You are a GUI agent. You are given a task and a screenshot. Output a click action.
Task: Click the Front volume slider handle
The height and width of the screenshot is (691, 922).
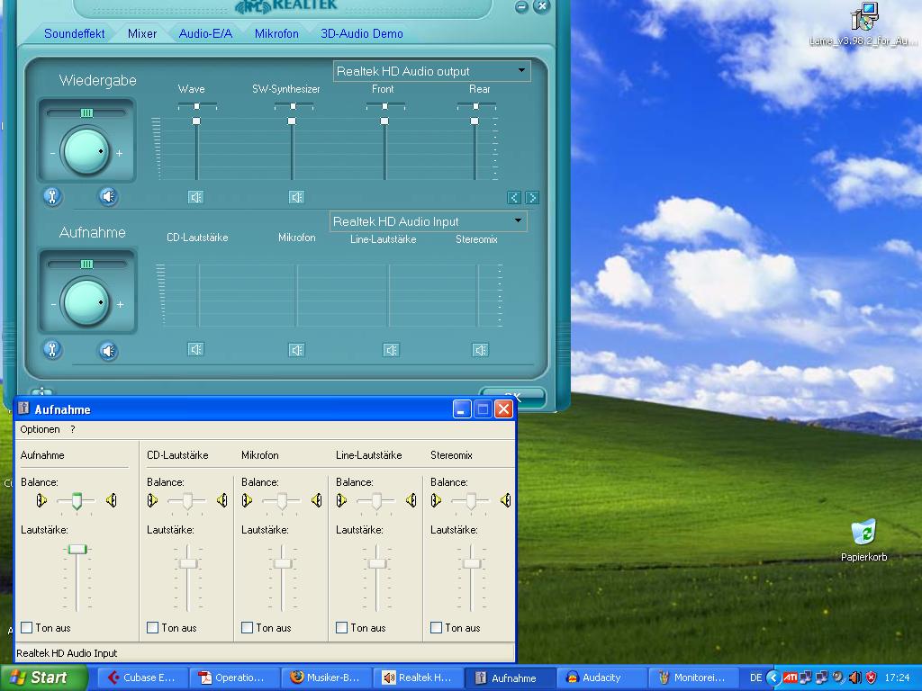[x=384, y=121]
